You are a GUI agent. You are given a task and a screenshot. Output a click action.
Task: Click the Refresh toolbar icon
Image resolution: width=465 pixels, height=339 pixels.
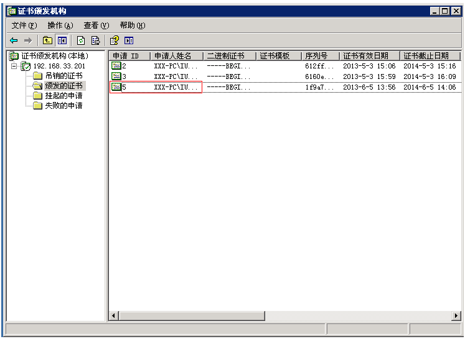click(81, 40)
